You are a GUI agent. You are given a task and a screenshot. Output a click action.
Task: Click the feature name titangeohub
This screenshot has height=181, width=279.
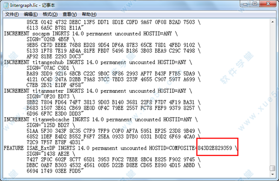tap(48, 63)
